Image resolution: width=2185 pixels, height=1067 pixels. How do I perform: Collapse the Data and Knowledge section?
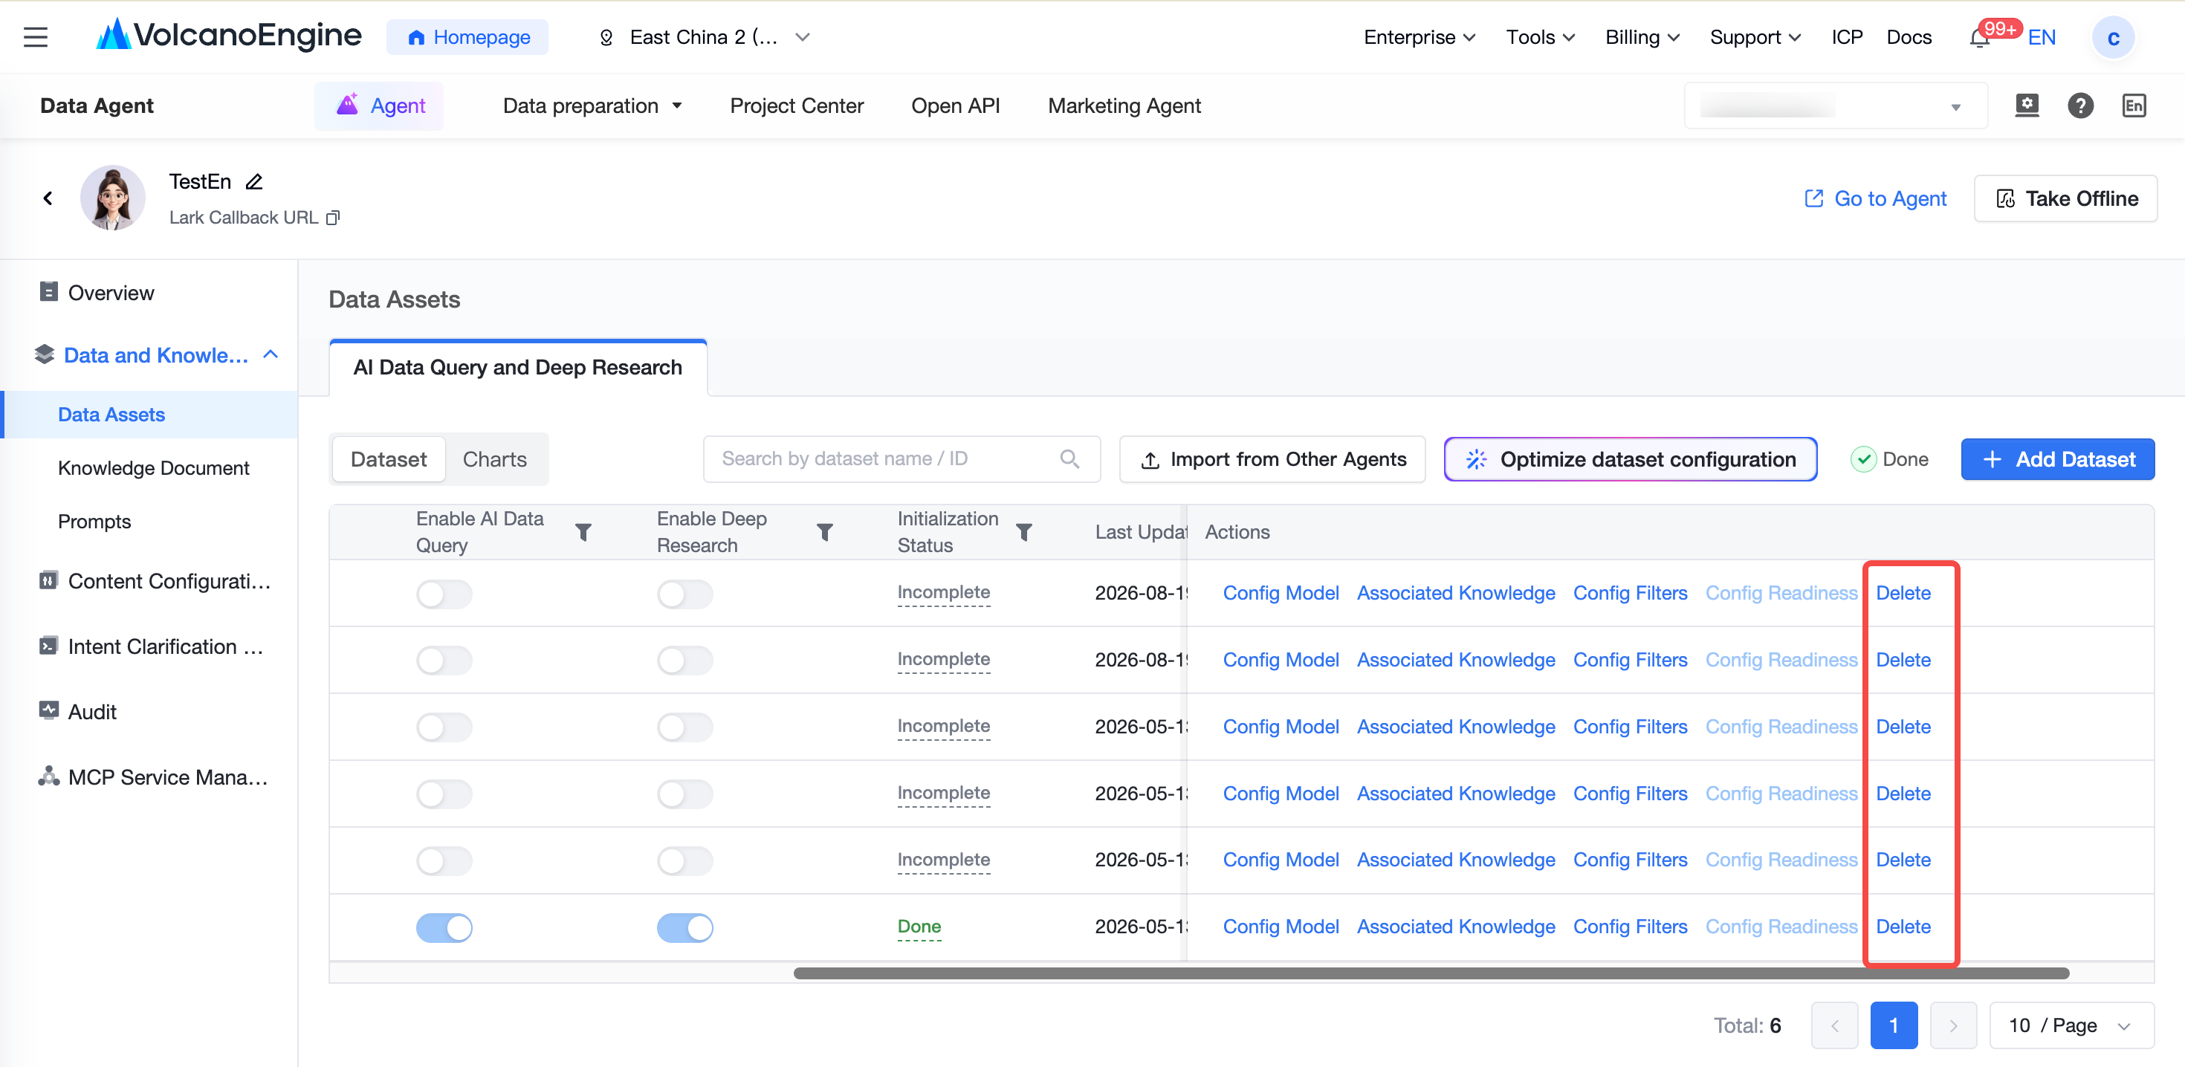271,354
